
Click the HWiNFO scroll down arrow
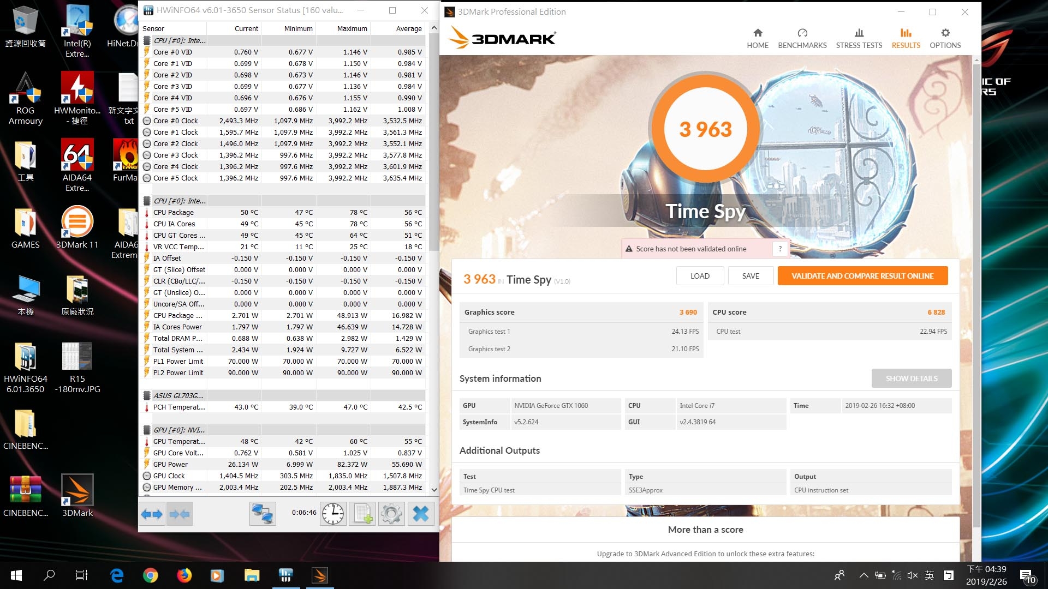pyautogui.click(x=434, y=490)
